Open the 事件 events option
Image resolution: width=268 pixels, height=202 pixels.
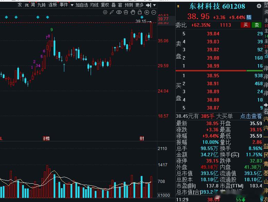tap(64, 5)
